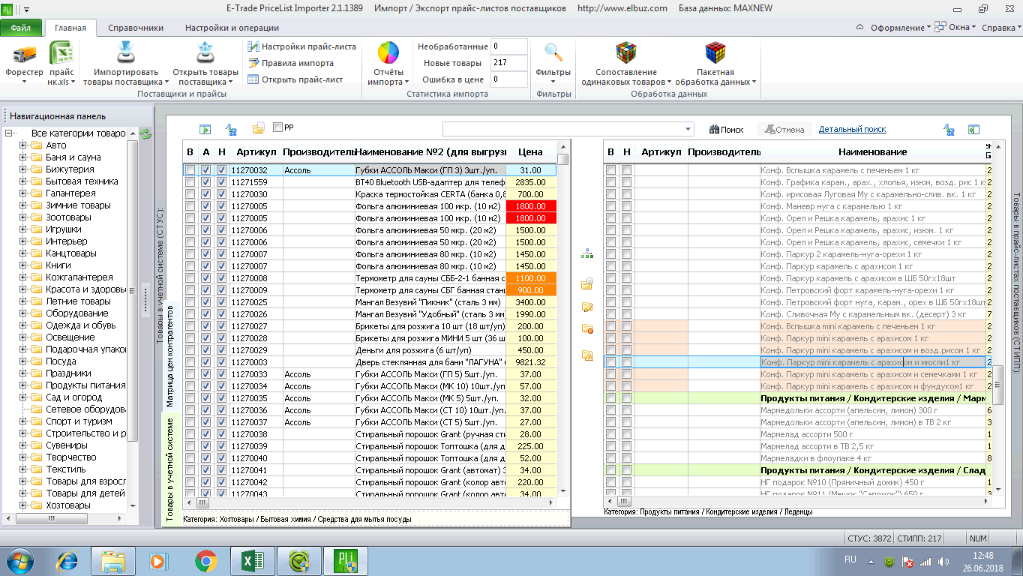Switch to the Справочники ribbon tab
Viewport: 1023px width, 576px height.
coord(136,28)
